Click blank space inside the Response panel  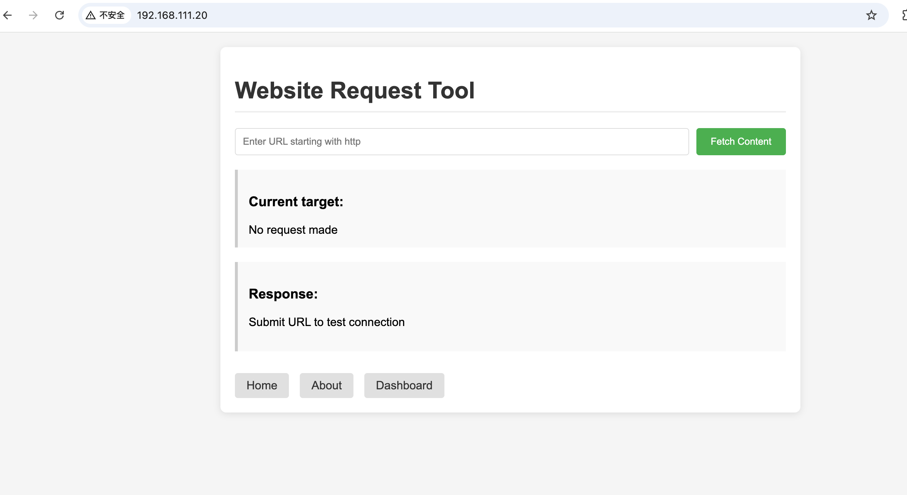(616, 308)
